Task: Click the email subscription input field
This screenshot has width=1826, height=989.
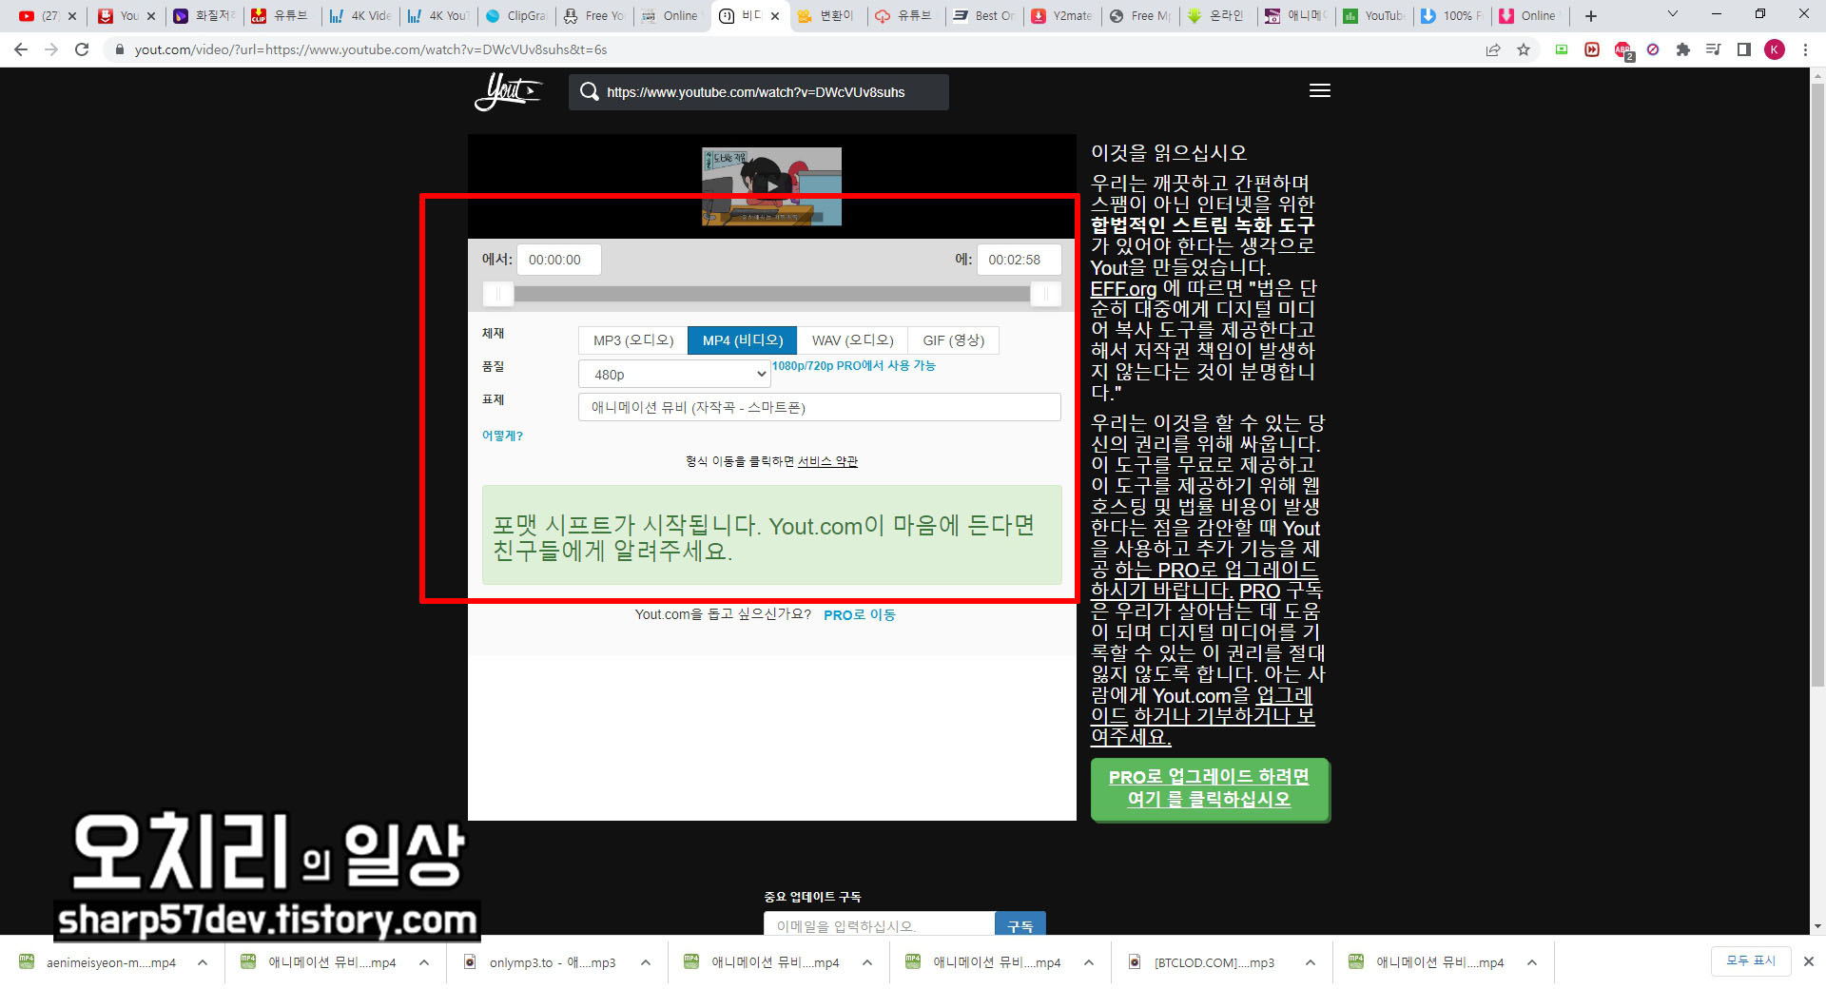Action: [x=879, y=924]
